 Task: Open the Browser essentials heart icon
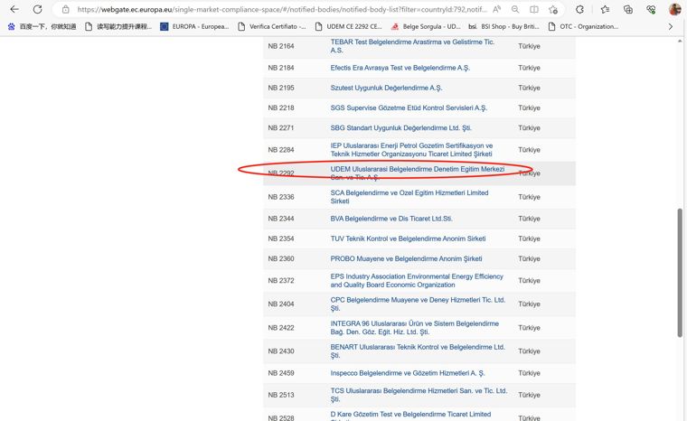pos(651,9)
